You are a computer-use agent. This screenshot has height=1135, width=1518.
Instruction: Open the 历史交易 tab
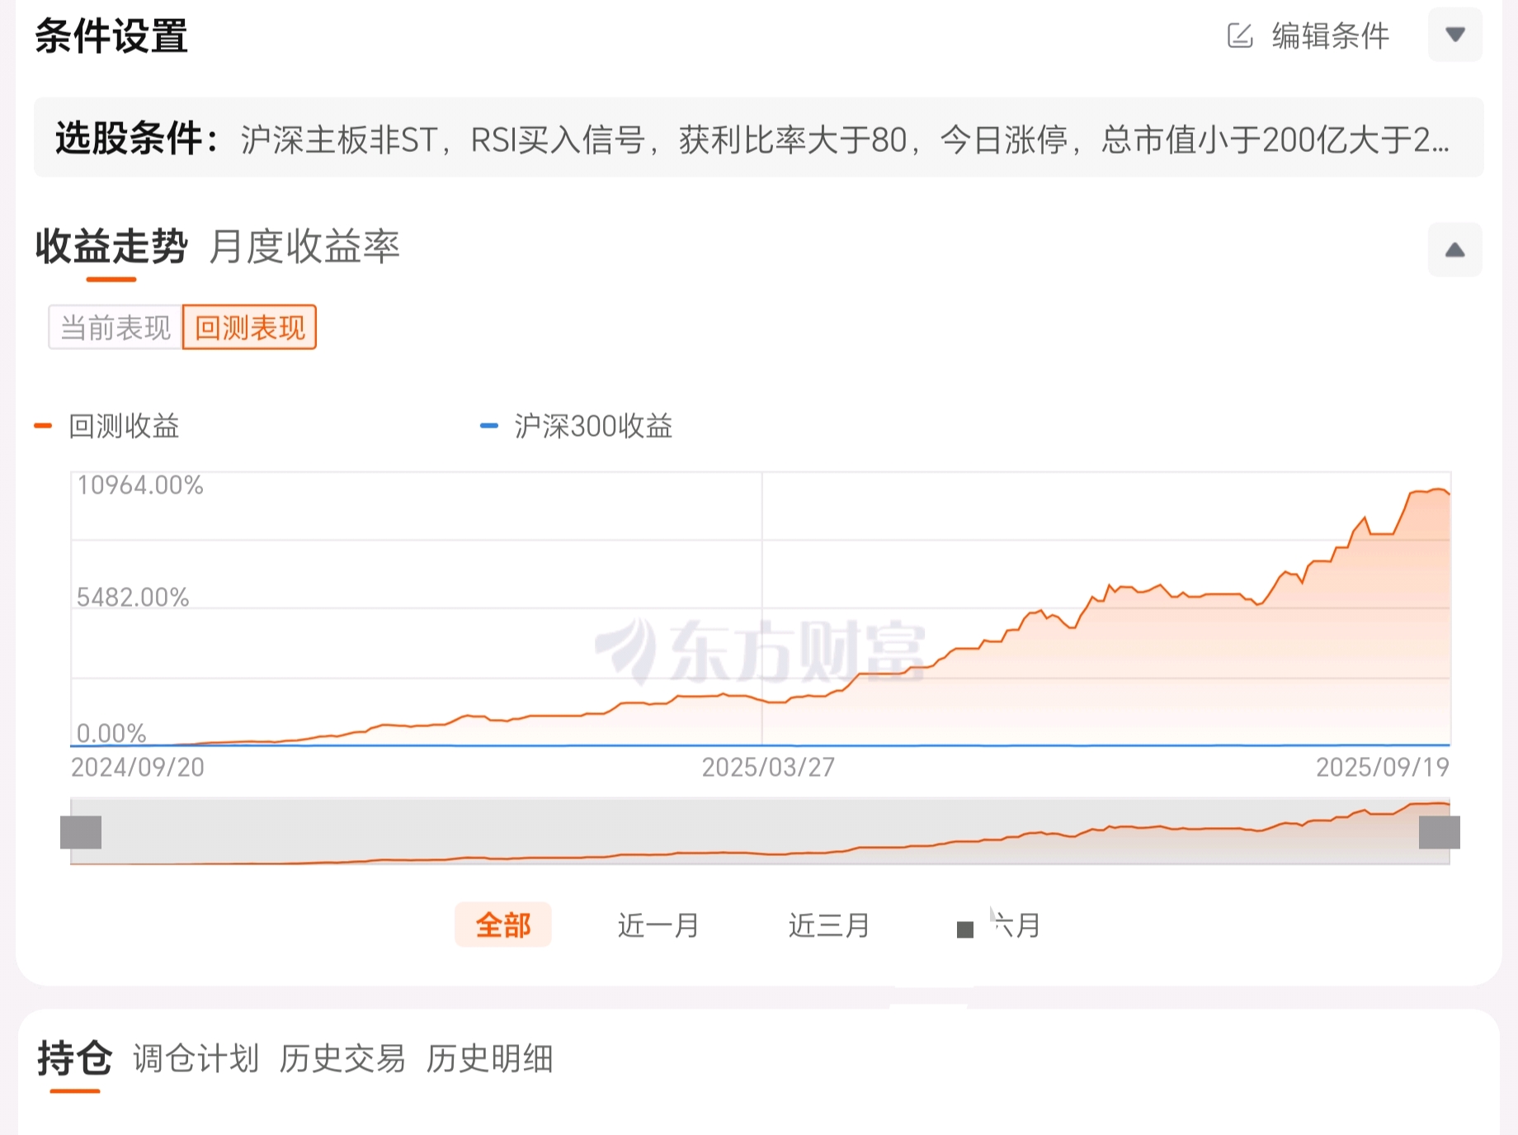pos(342,1059)
